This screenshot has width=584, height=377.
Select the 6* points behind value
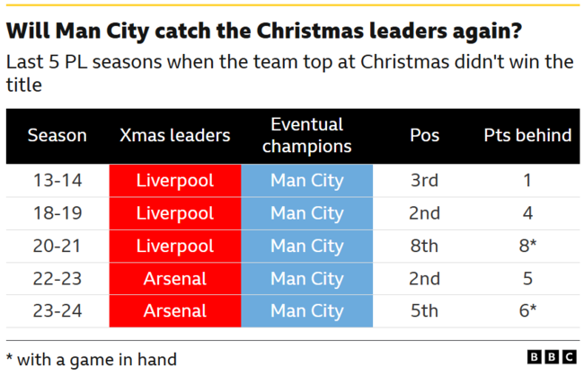527,311
